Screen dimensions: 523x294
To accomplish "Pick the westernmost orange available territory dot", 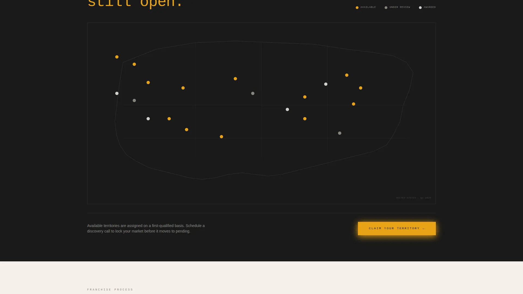I will tap(117, 57).
